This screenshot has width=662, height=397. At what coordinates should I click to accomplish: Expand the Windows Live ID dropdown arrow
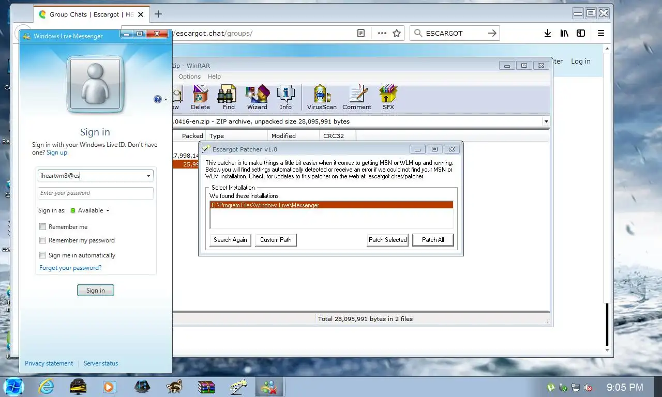pos(148,176)
